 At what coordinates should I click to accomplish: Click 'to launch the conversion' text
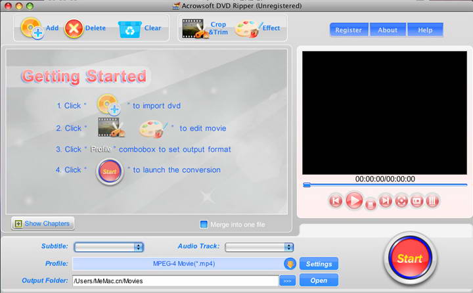point(177,170)
